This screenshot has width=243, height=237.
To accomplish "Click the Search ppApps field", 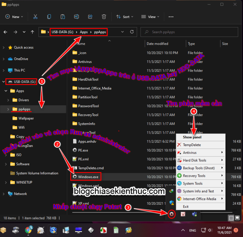I will [x=190, y=32].
